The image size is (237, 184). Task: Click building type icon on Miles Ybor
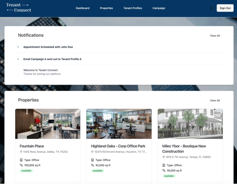(164, 165)
